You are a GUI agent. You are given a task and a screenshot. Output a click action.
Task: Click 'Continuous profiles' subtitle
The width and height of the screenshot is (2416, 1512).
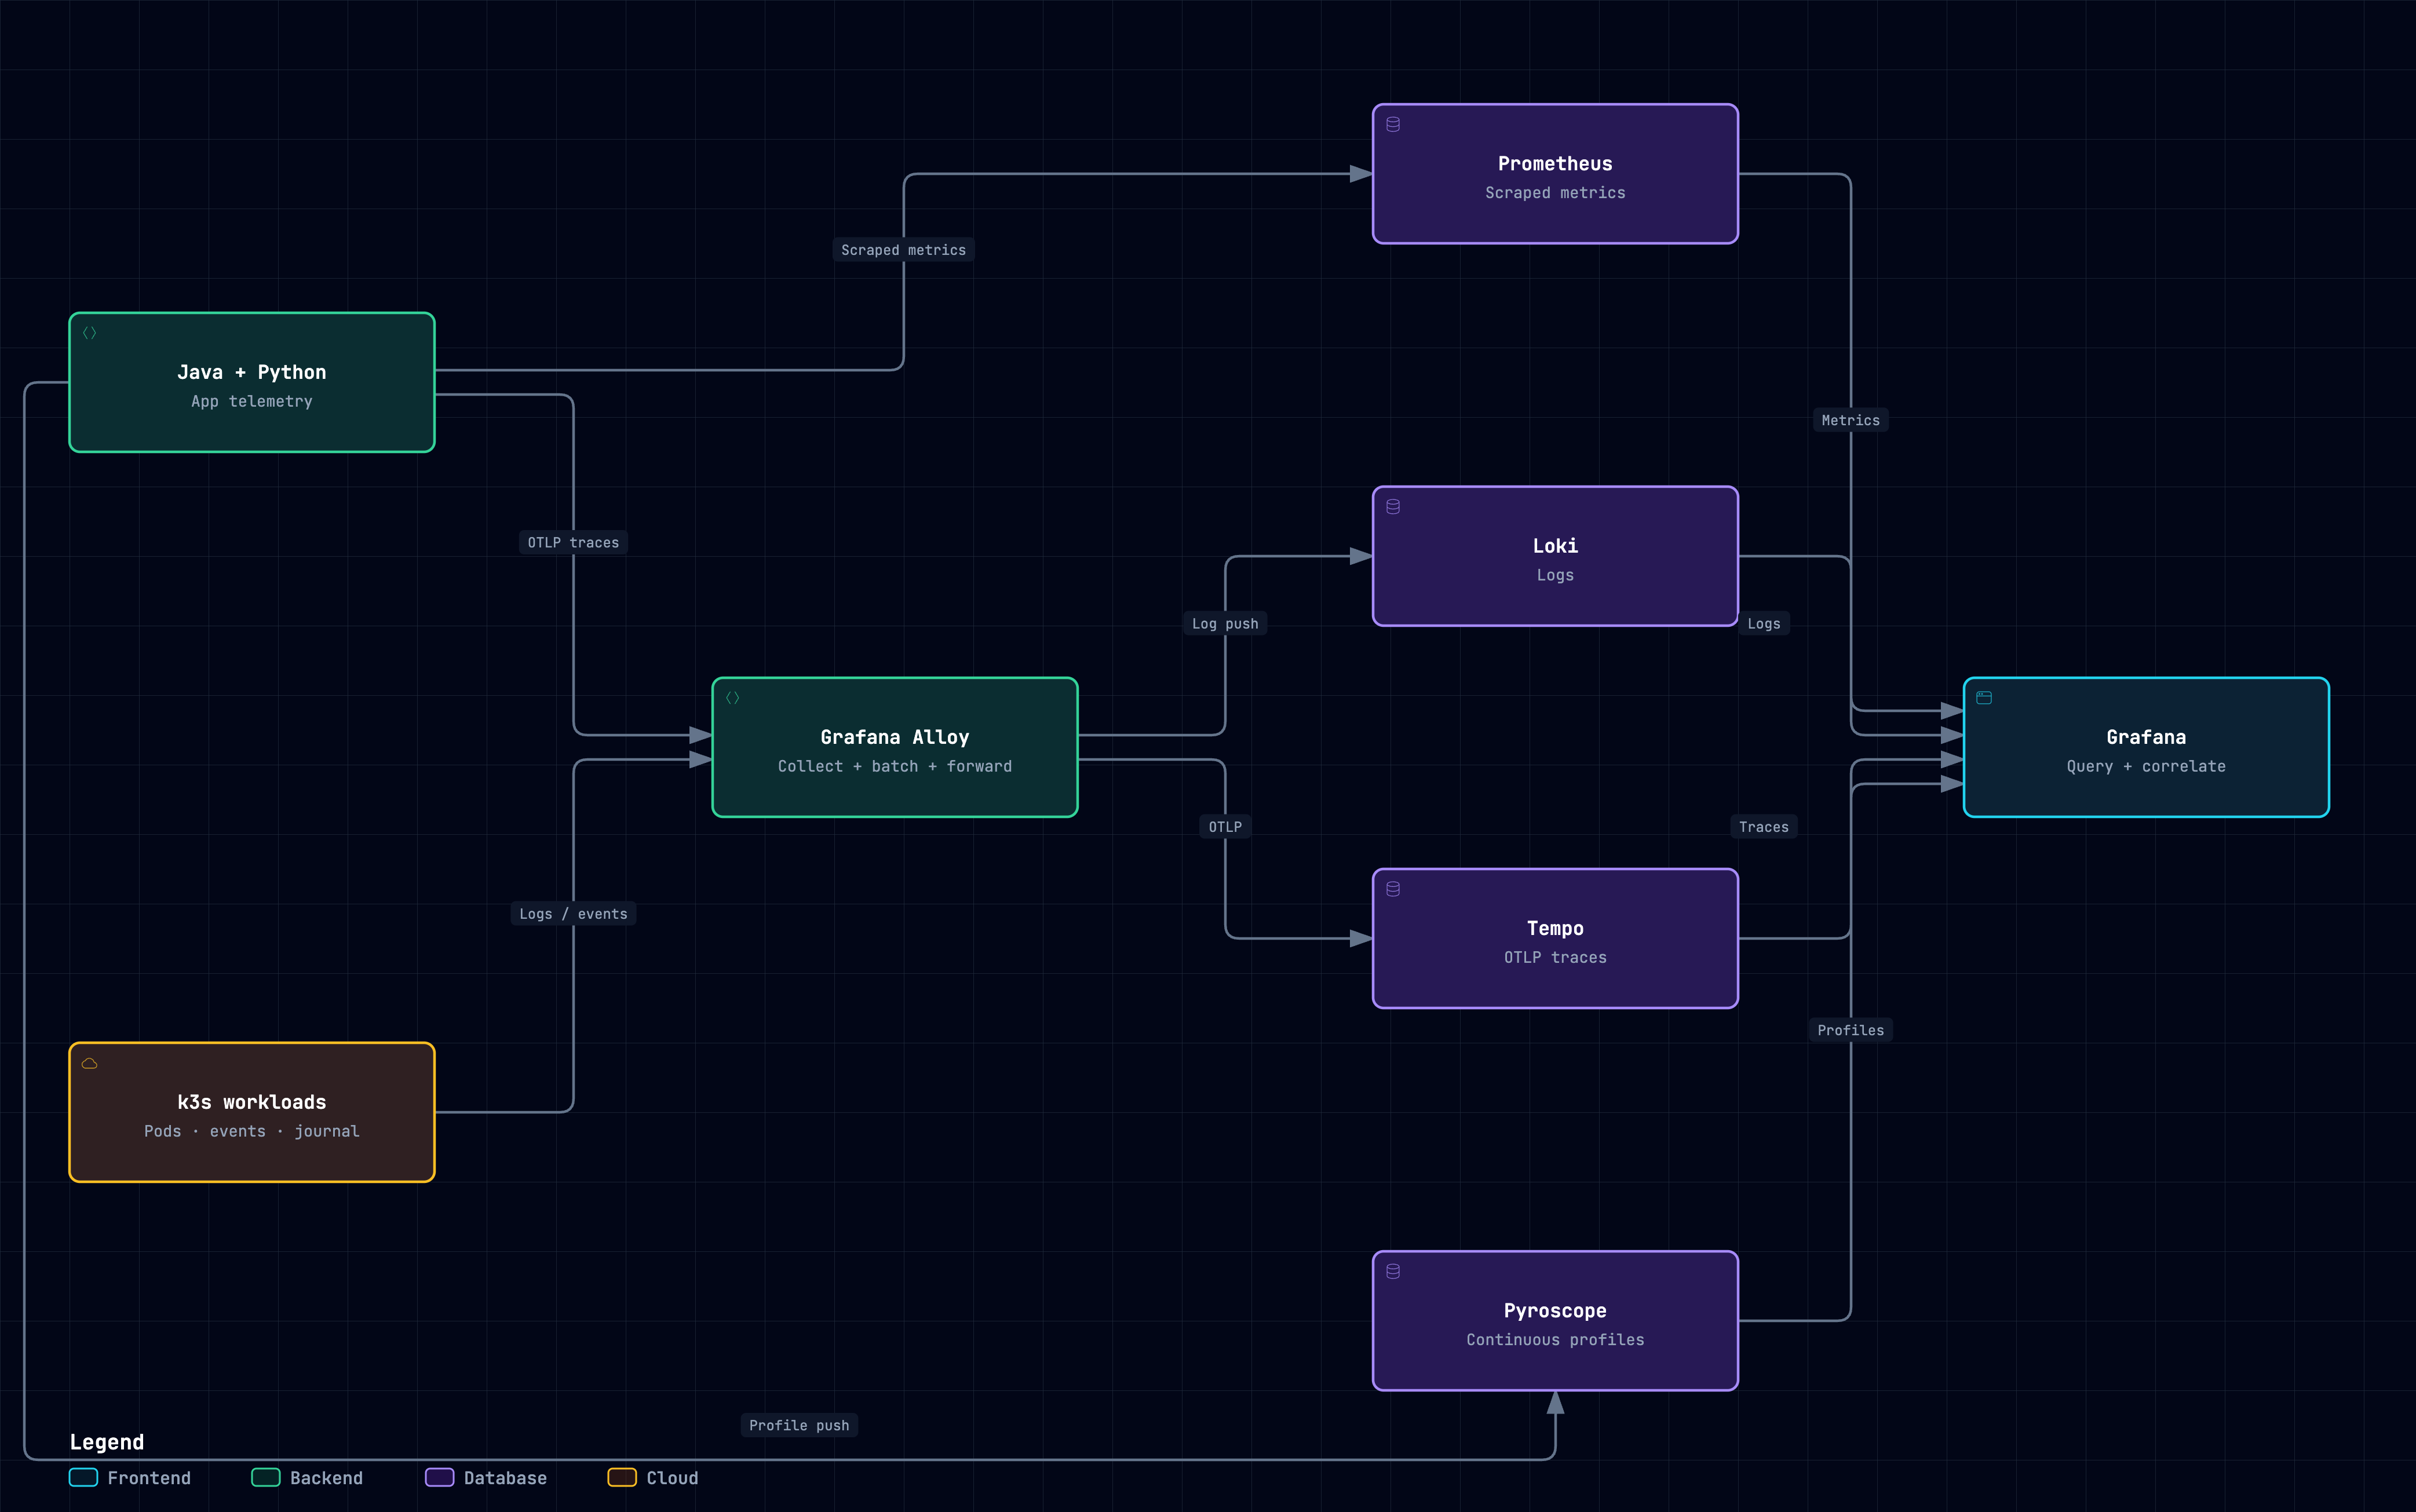[x=1555, y=1340]
